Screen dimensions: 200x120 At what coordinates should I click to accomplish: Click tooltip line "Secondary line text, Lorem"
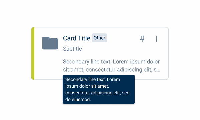click(93, 79)
